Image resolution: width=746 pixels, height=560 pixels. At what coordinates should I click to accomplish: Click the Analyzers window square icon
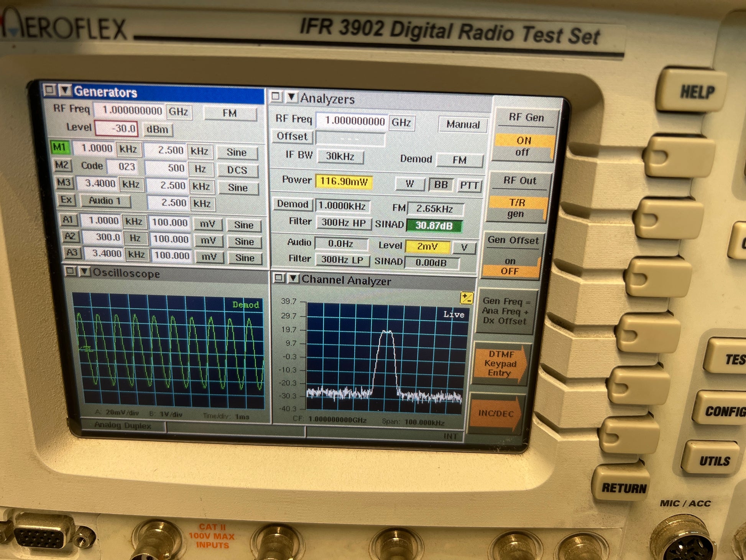click(x=276, y=97)
